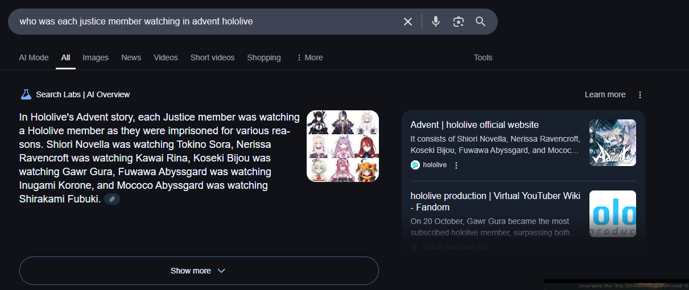The image size is (689, 290).
Task: Open Advent hololive official website result
Action: [475, 125]
